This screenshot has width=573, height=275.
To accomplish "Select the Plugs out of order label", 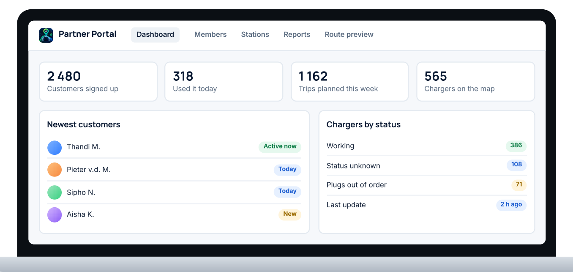I will tap(357, 185).
